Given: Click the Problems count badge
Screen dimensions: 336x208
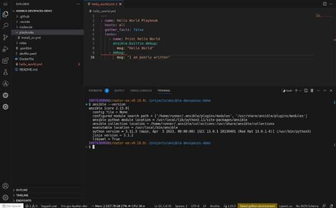Looking at the screenshot, I should tap(107, 91).
